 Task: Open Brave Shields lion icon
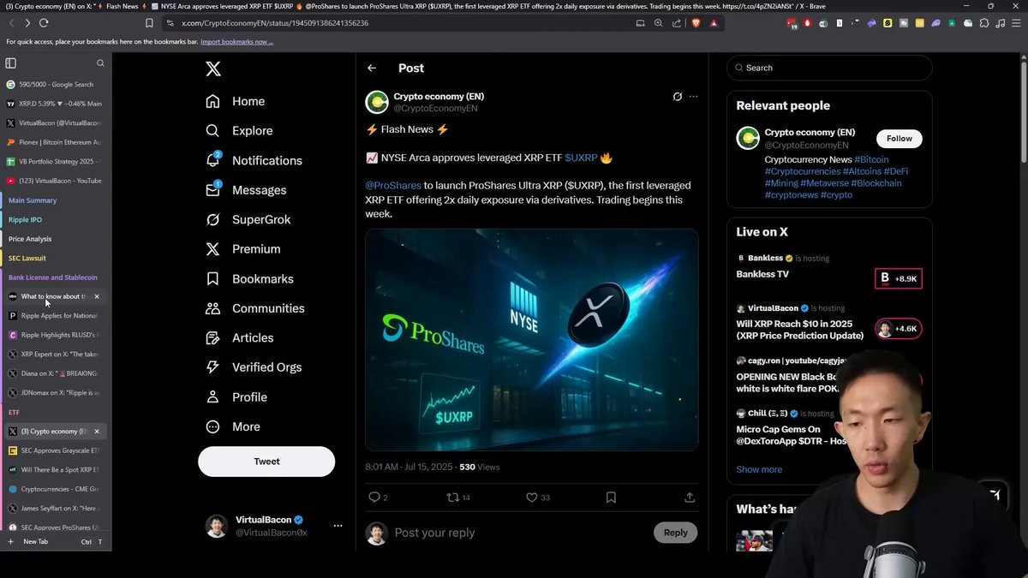point(696,23)
